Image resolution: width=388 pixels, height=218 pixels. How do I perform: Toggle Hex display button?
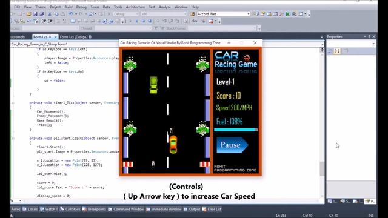click(194, 21)
